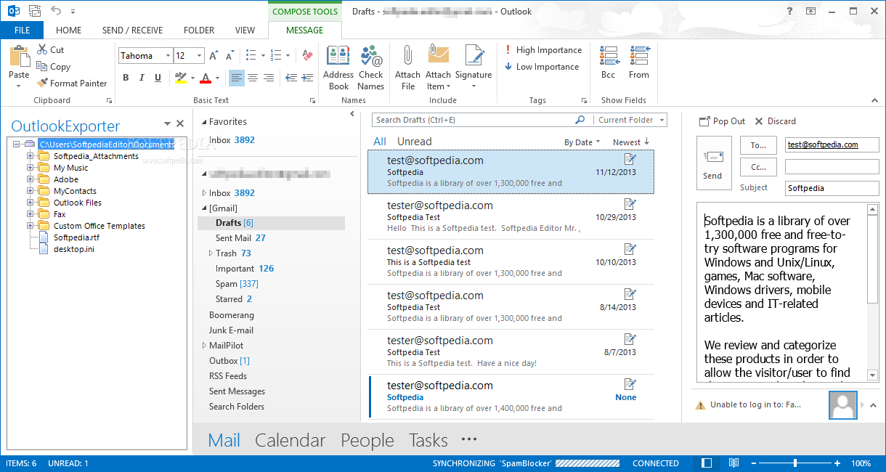
Task: Switch to the VIEW tab
Action: [x=245, y=30]
